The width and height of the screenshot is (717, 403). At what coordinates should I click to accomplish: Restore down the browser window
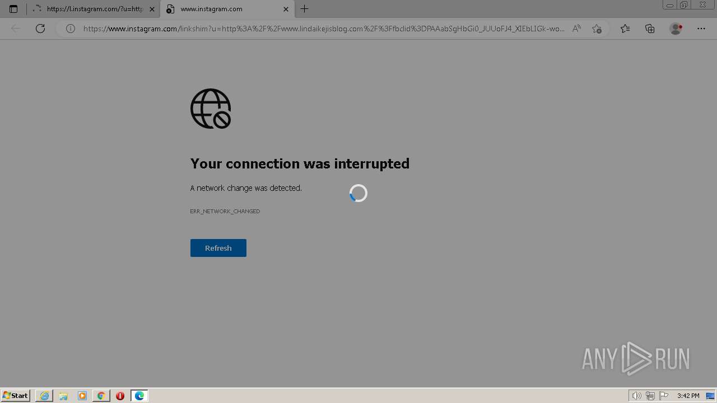[x=683, y=5]
